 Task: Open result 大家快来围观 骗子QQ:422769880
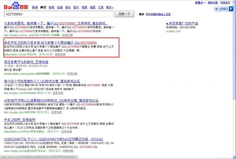56,23
